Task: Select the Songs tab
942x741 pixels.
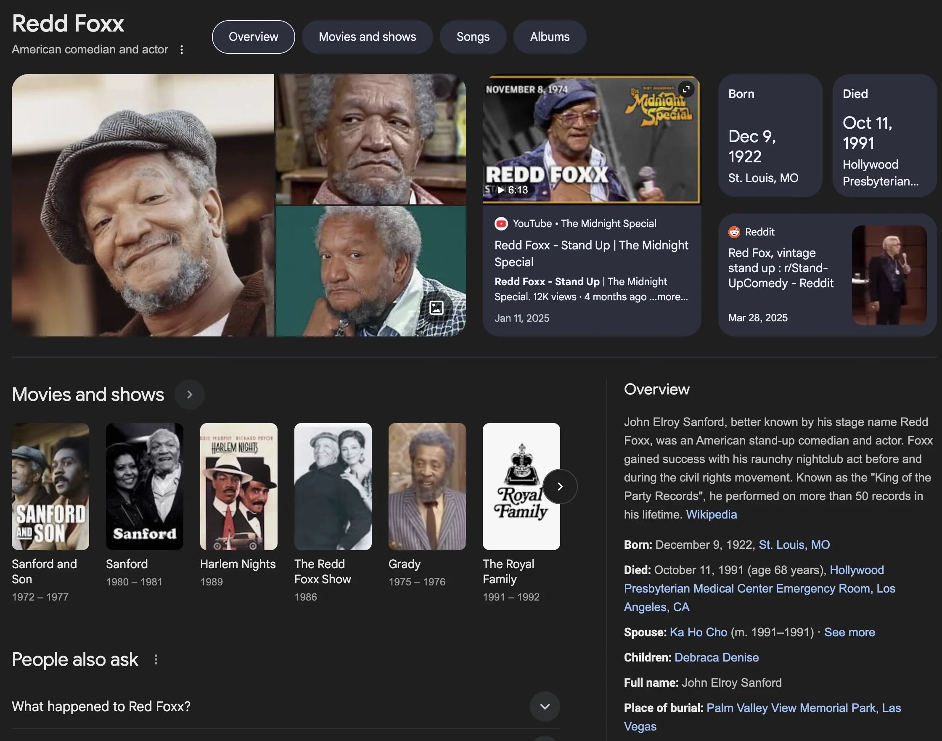Action: 473,37
